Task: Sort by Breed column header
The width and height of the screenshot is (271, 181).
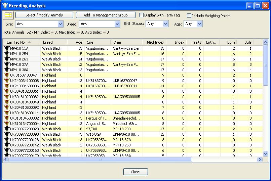Action: [53, 42]
